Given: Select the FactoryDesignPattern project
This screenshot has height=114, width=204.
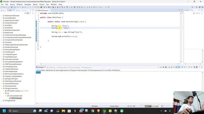Looking at the screenshot, I should point(12,50).
